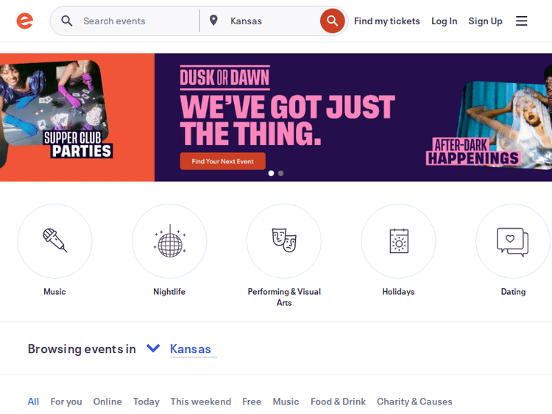This screenshot has height=414, width=552.
Task: Click the Nightlife category label
Action: pos(169,292)
